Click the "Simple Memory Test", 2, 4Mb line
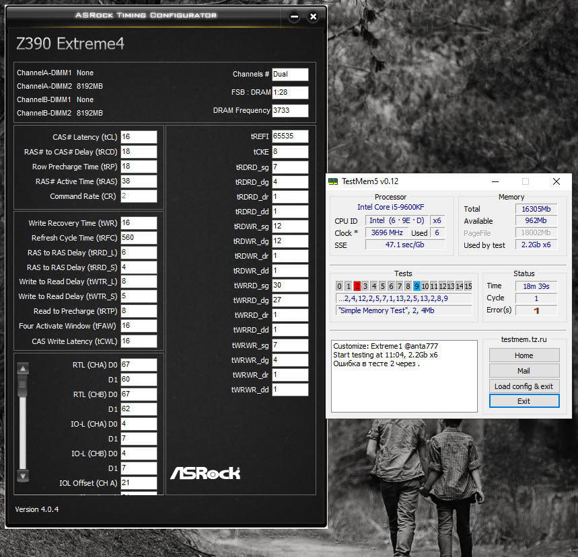 [x=404, y=310]
